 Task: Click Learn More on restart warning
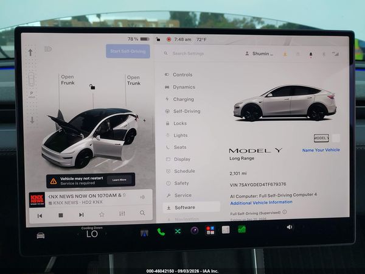tap(119, 180)
